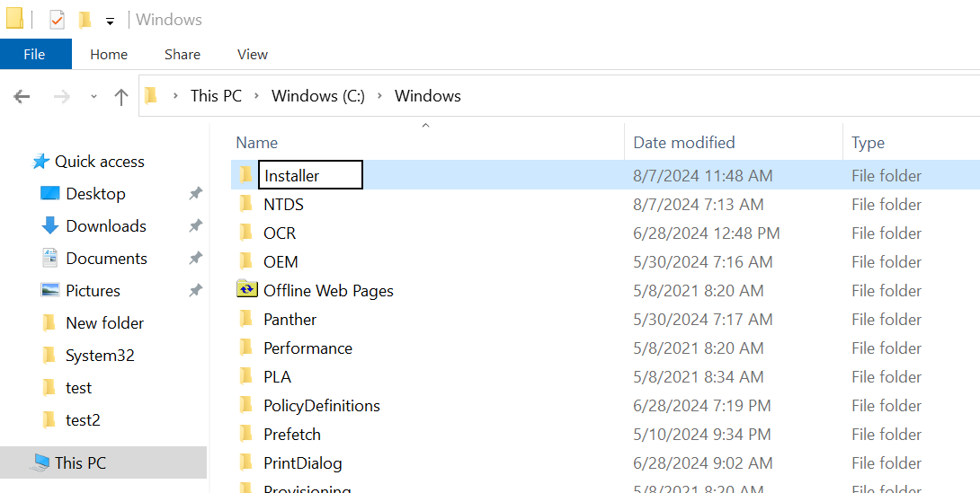Click the folder icon in address bar

pyautogui.click(x=151, y=95)
